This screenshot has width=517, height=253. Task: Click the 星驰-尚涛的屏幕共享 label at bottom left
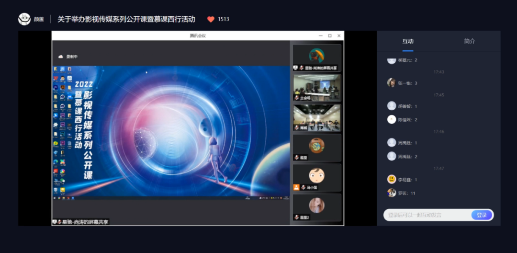[81, 222]
